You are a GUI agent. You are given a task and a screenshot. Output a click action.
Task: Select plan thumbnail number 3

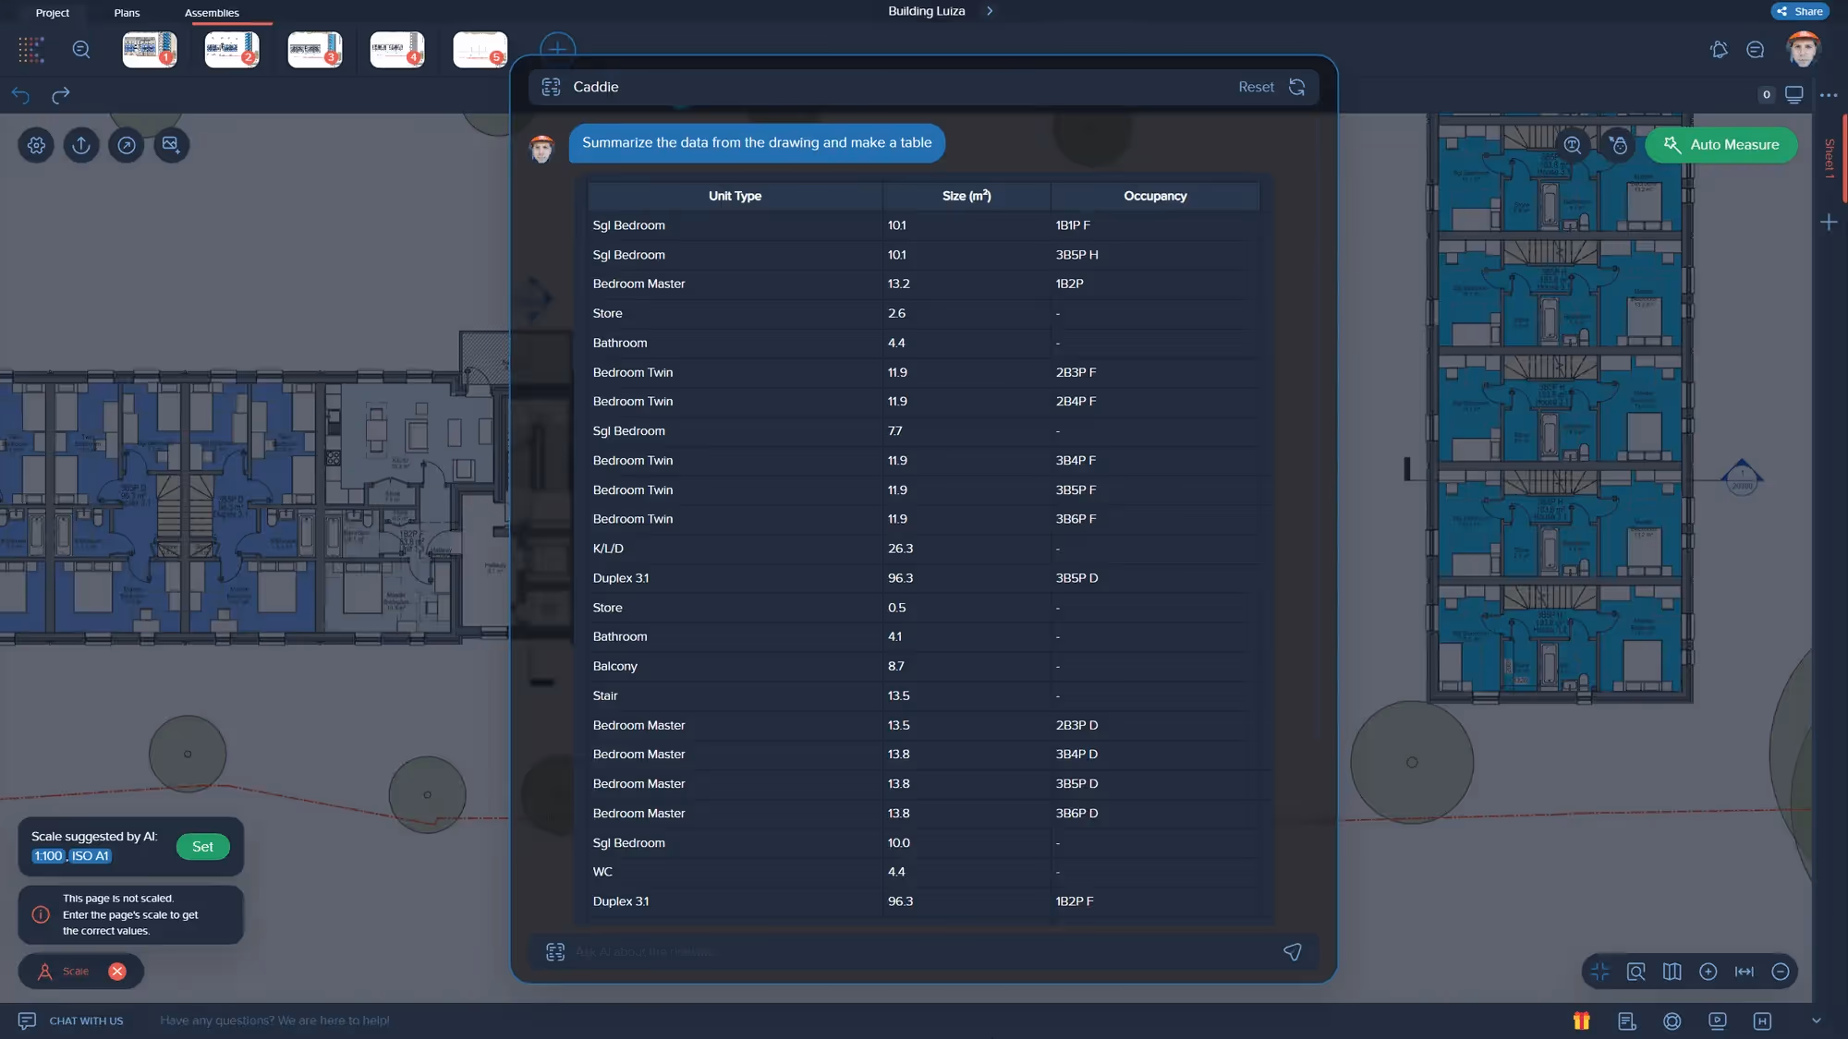[x=314, y=50]
